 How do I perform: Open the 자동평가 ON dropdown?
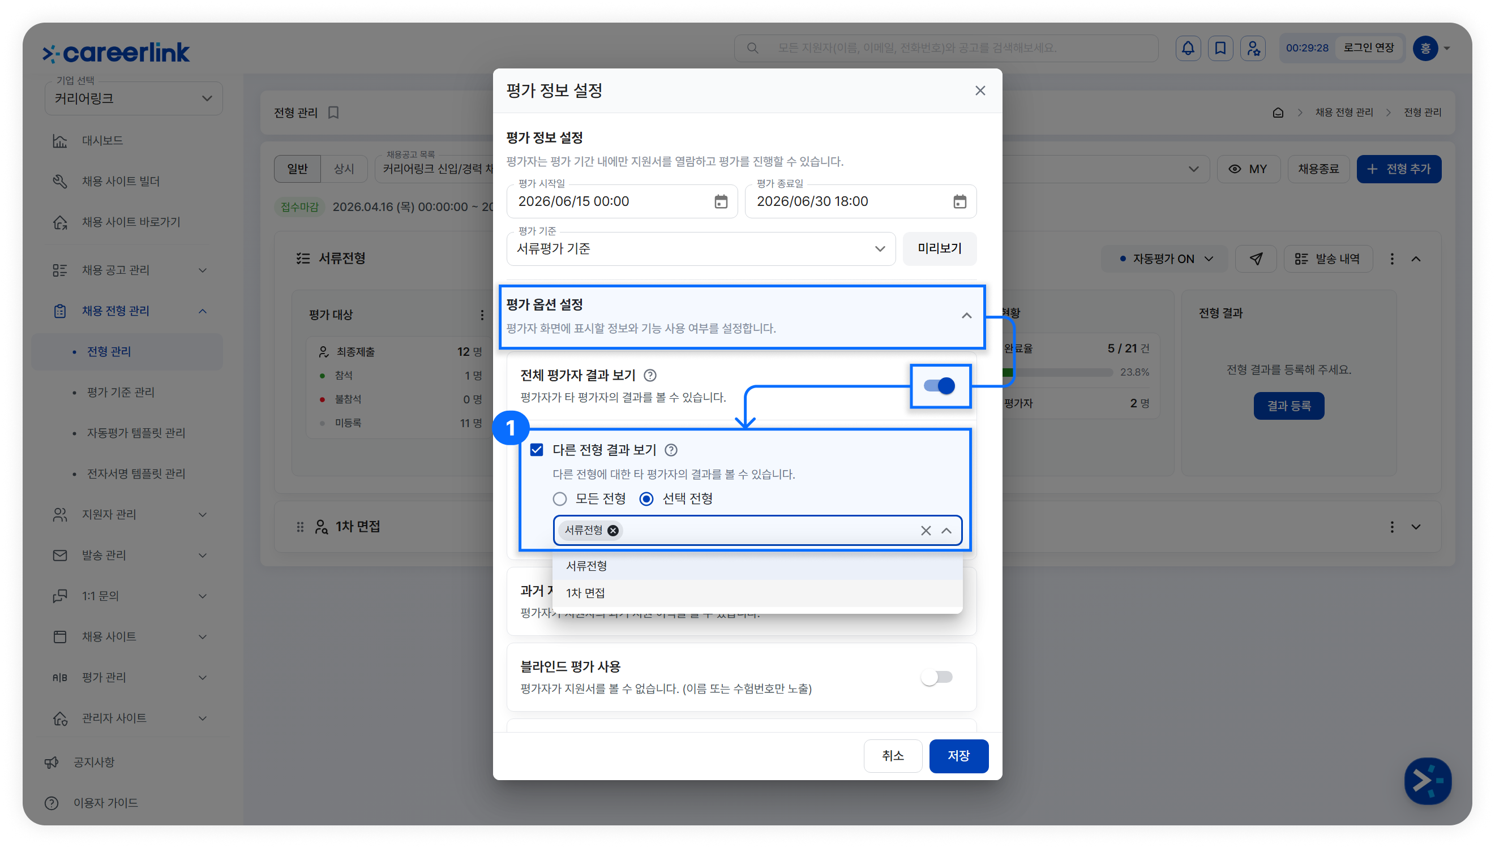[1164, 259]
